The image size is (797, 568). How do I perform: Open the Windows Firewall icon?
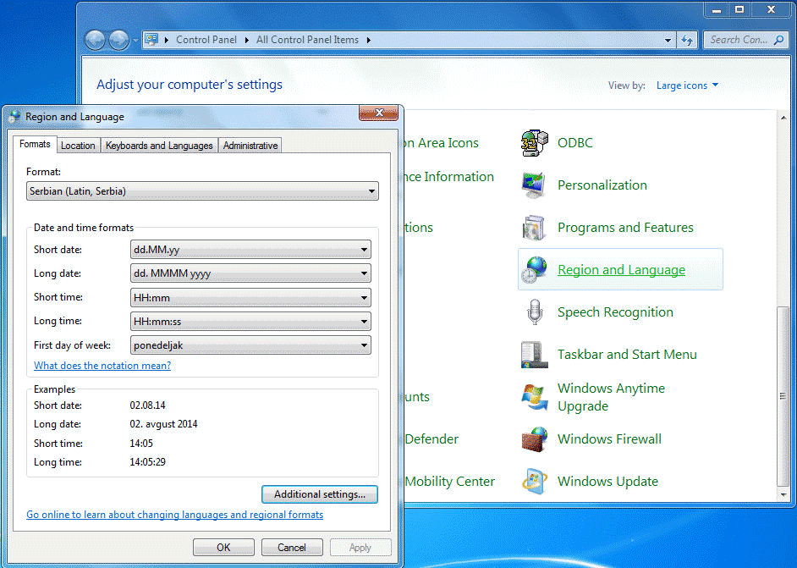pos(534,439)
